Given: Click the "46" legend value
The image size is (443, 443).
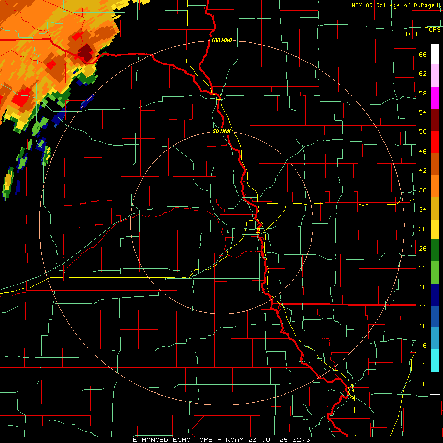Looking at the screenshot, I should tap(423, 152).
